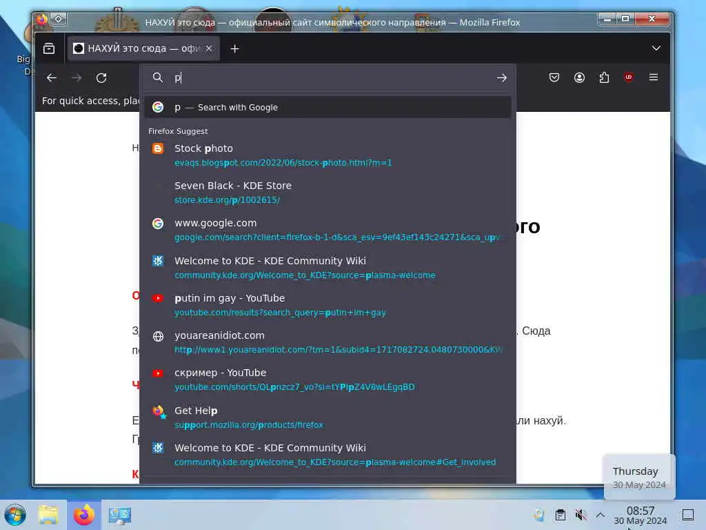Open the clipboard tray icon
706x530 pixels.
click(x=560, y=515)
